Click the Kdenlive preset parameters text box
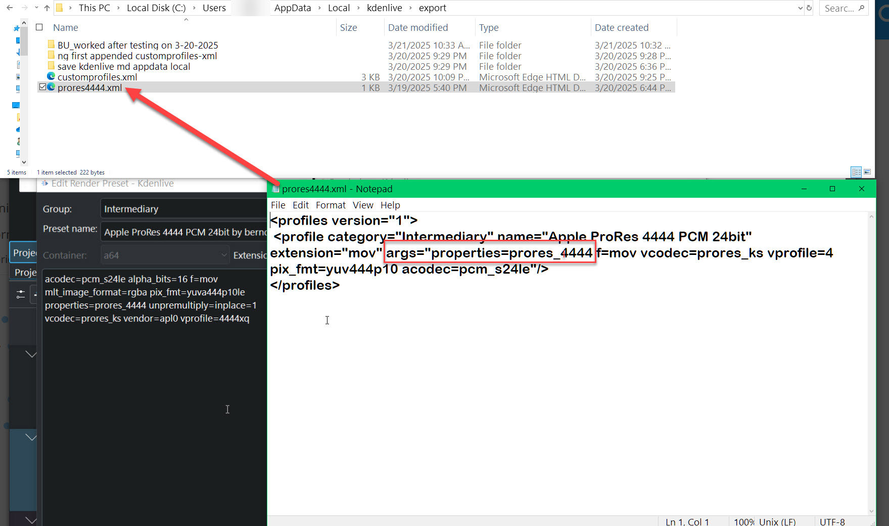 click(154, 397)
